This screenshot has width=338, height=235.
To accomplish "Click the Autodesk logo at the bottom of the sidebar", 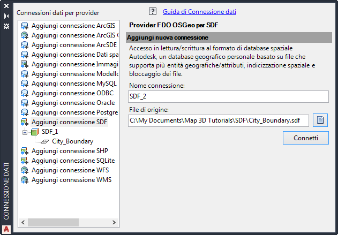I will coord(6,230).
